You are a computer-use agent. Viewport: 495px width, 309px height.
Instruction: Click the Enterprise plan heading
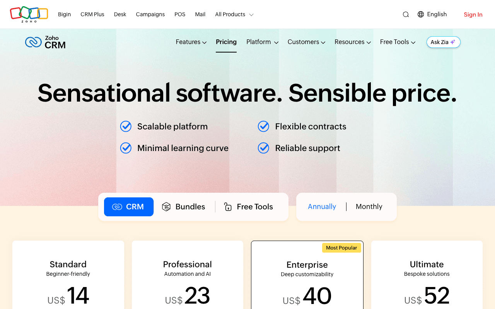pyautogui.click(x=307, y=265)
